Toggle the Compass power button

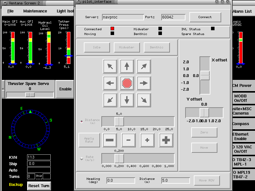243,124
